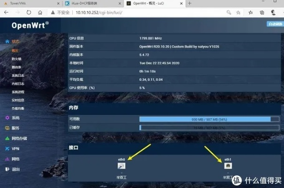
Task: Open the collections icon in toolbar
Action: click(x=262, y=12)
